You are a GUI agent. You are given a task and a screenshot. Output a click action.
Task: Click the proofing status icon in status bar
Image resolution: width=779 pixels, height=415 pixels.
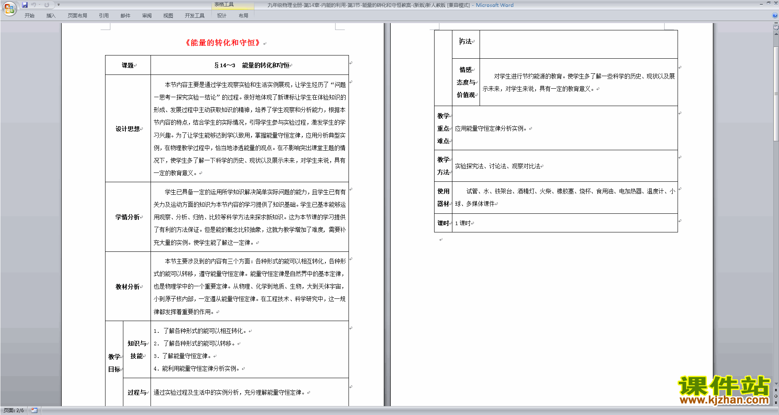[34, 411]
